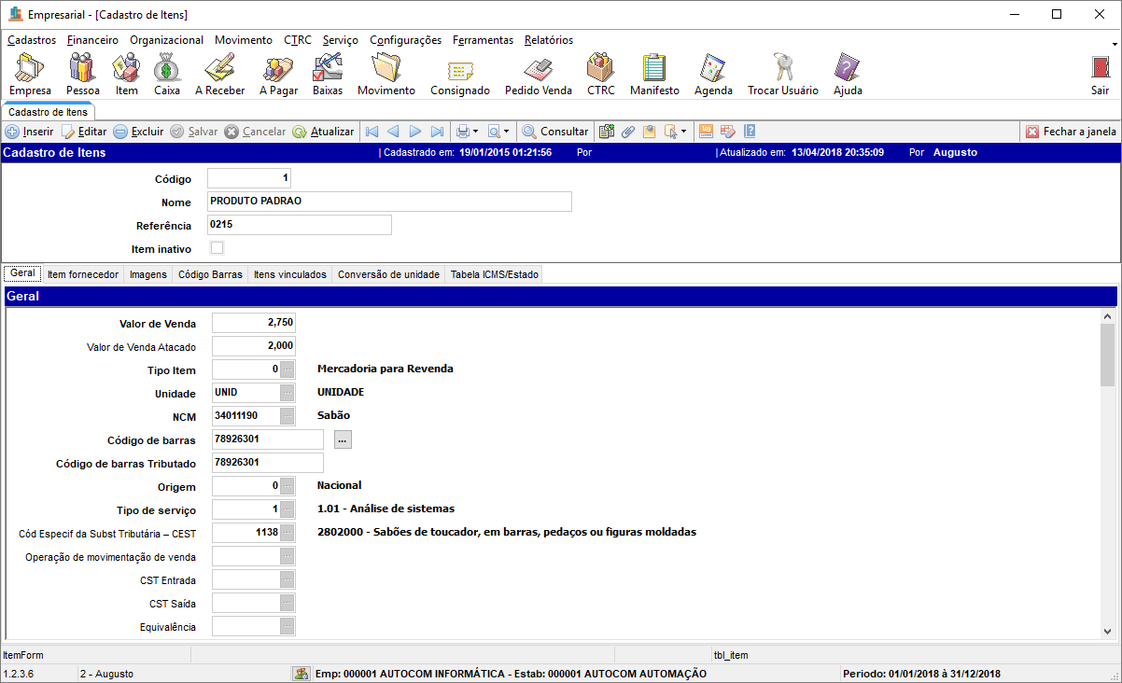1122x683 pixels.
Task: Open the Agenda icon
Action: (x=713, y=74)
